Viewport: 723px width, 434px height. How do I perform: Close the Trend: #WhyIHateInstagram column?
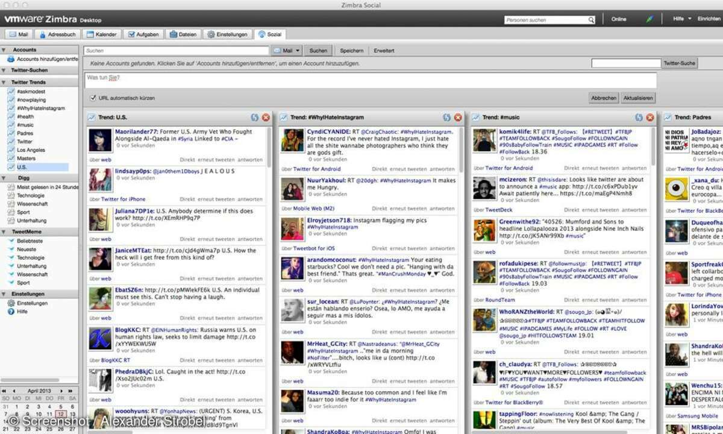pos(458,117)
